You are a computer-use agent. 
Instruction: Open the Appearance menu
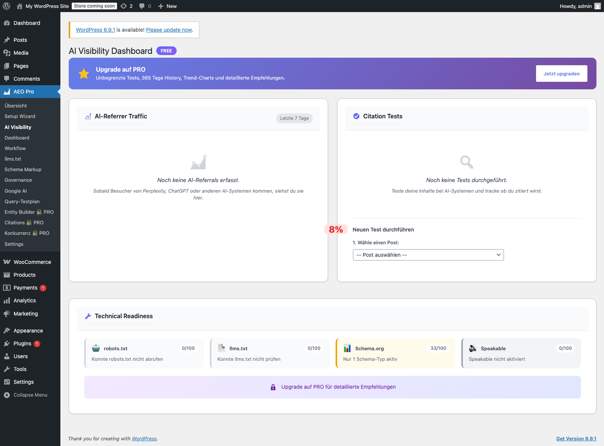click(28, 331)
